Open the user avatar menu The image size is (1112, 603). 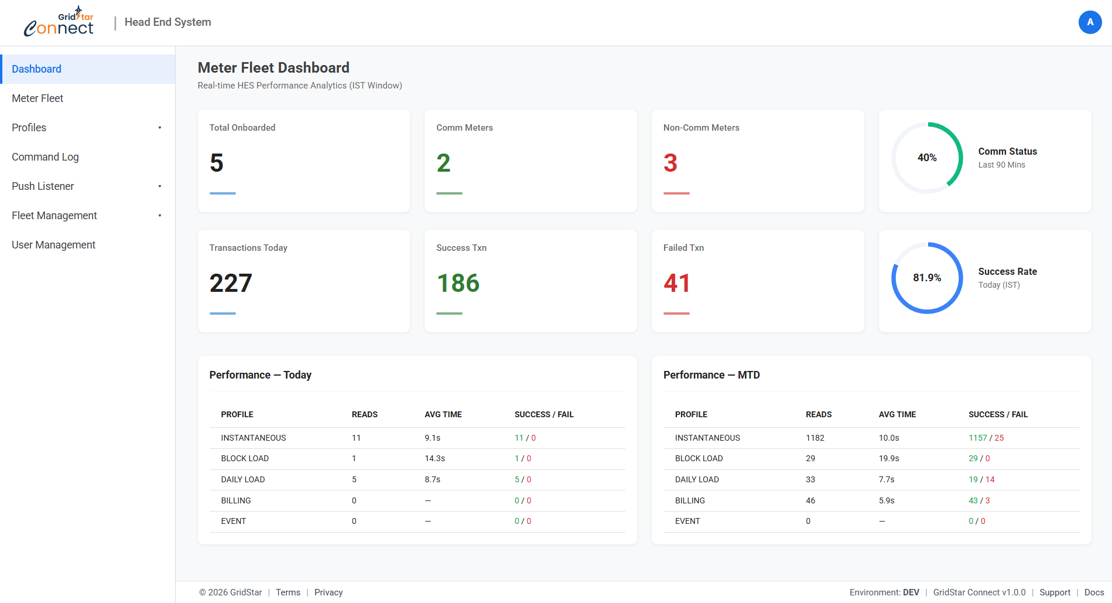(x=1090, y=22)
